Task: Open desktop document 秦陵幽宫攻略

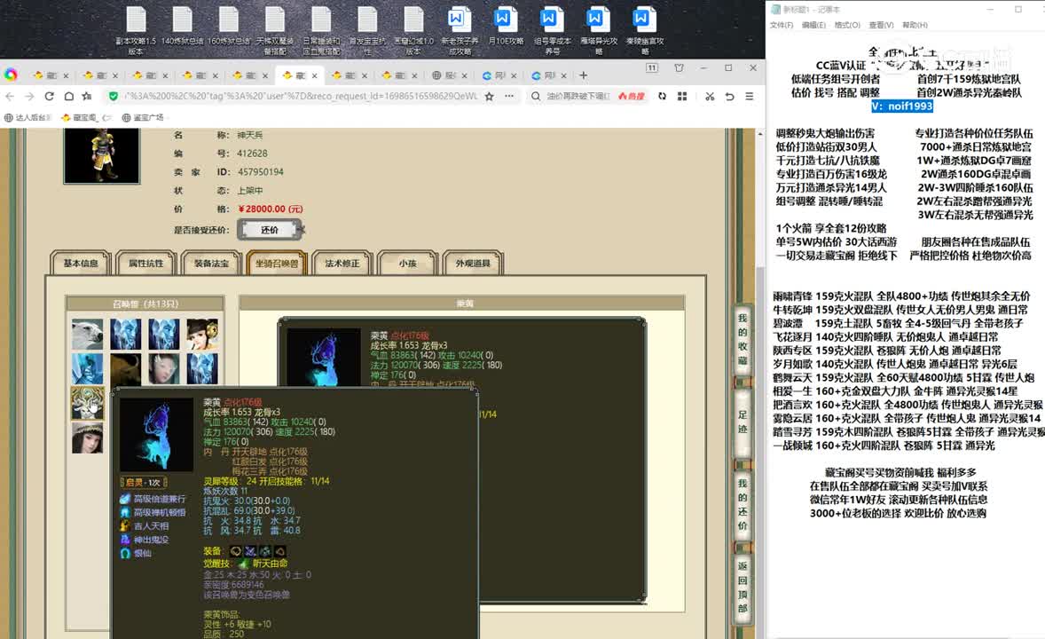Action: (644, 31)
